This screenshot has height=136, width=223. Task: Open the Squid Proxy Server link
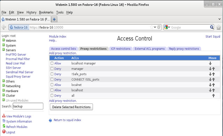pyautogui.click(x=18, y=77)
